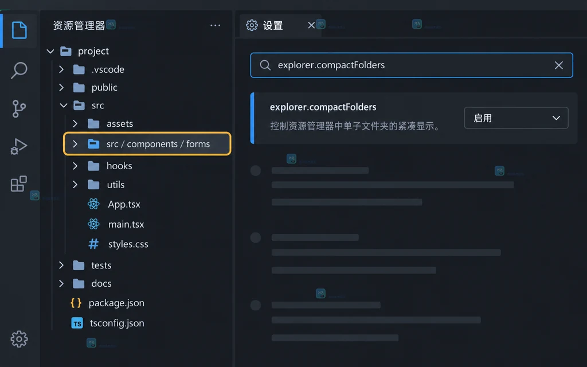Open styles.css file
Screen dimensions: 587x367
pyautogui.click(x=128, y=244)
